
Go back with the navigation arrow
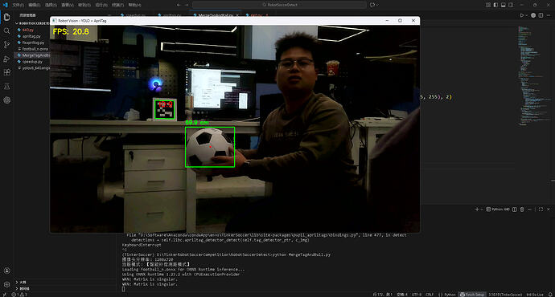tap(179, 5)
